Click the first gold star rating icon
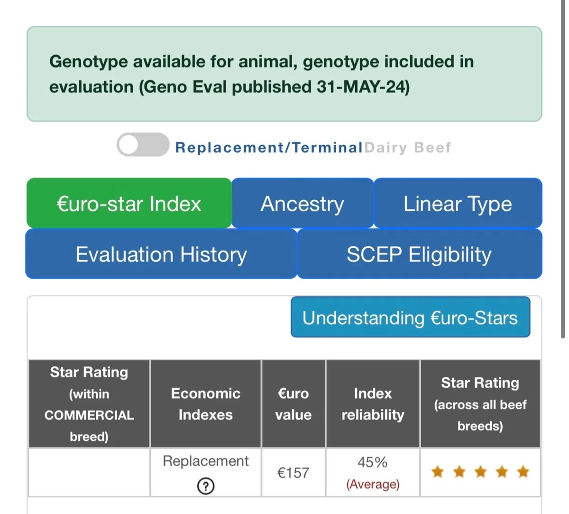The width and height of the screenshot is (569, 514). [437, 472]
